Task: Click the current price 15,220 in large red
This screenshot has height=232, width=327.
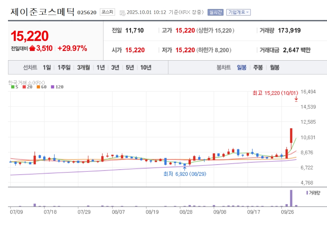Action: (30, 36)
